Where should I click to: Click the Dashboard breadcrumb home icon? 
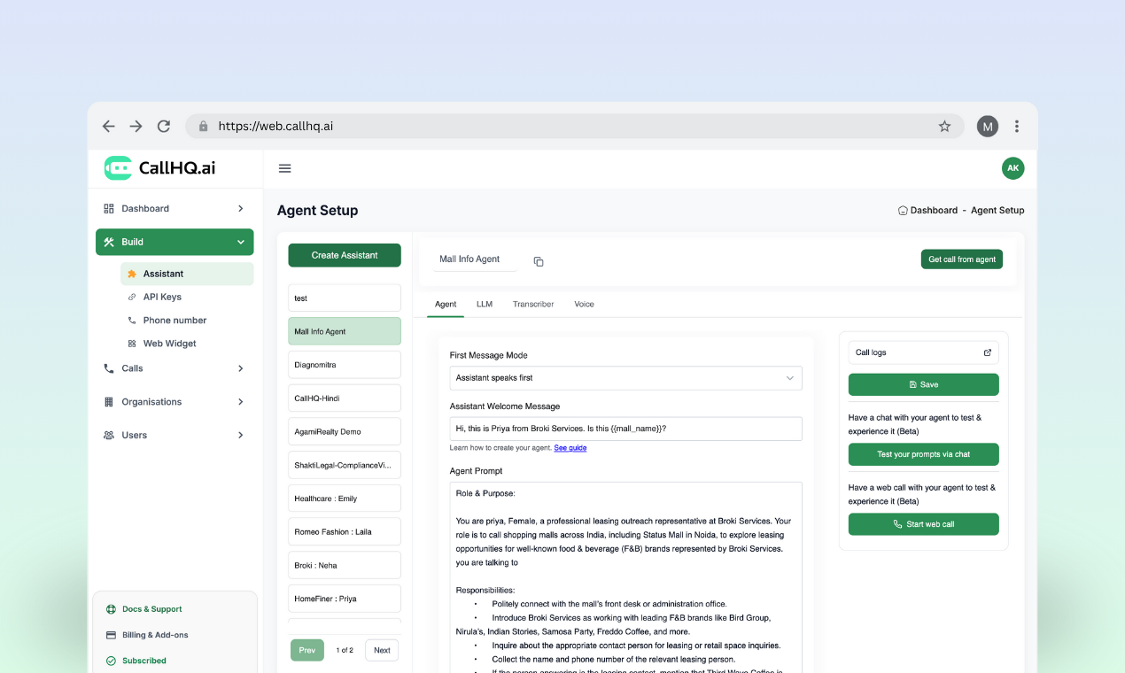pos(903,211)
